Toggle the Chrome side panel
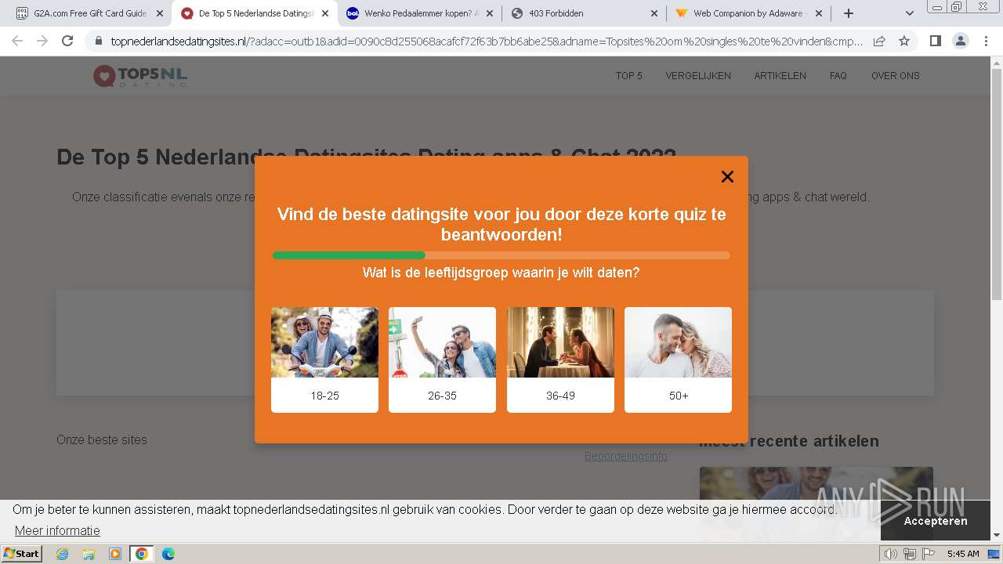Image resolution: width=1003 pixels, height=564 pixels. coord(935,41)
